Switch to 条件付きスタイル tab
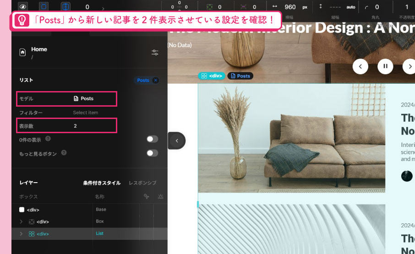The width and height of the screenshot is (415, 254). pos(102,183)
